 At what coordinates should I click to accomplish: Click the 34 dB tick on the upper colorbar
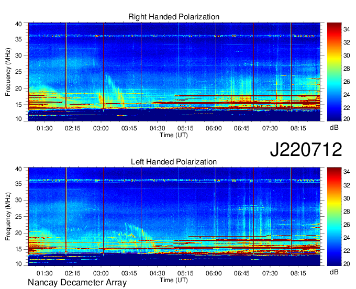click(346, 29)
